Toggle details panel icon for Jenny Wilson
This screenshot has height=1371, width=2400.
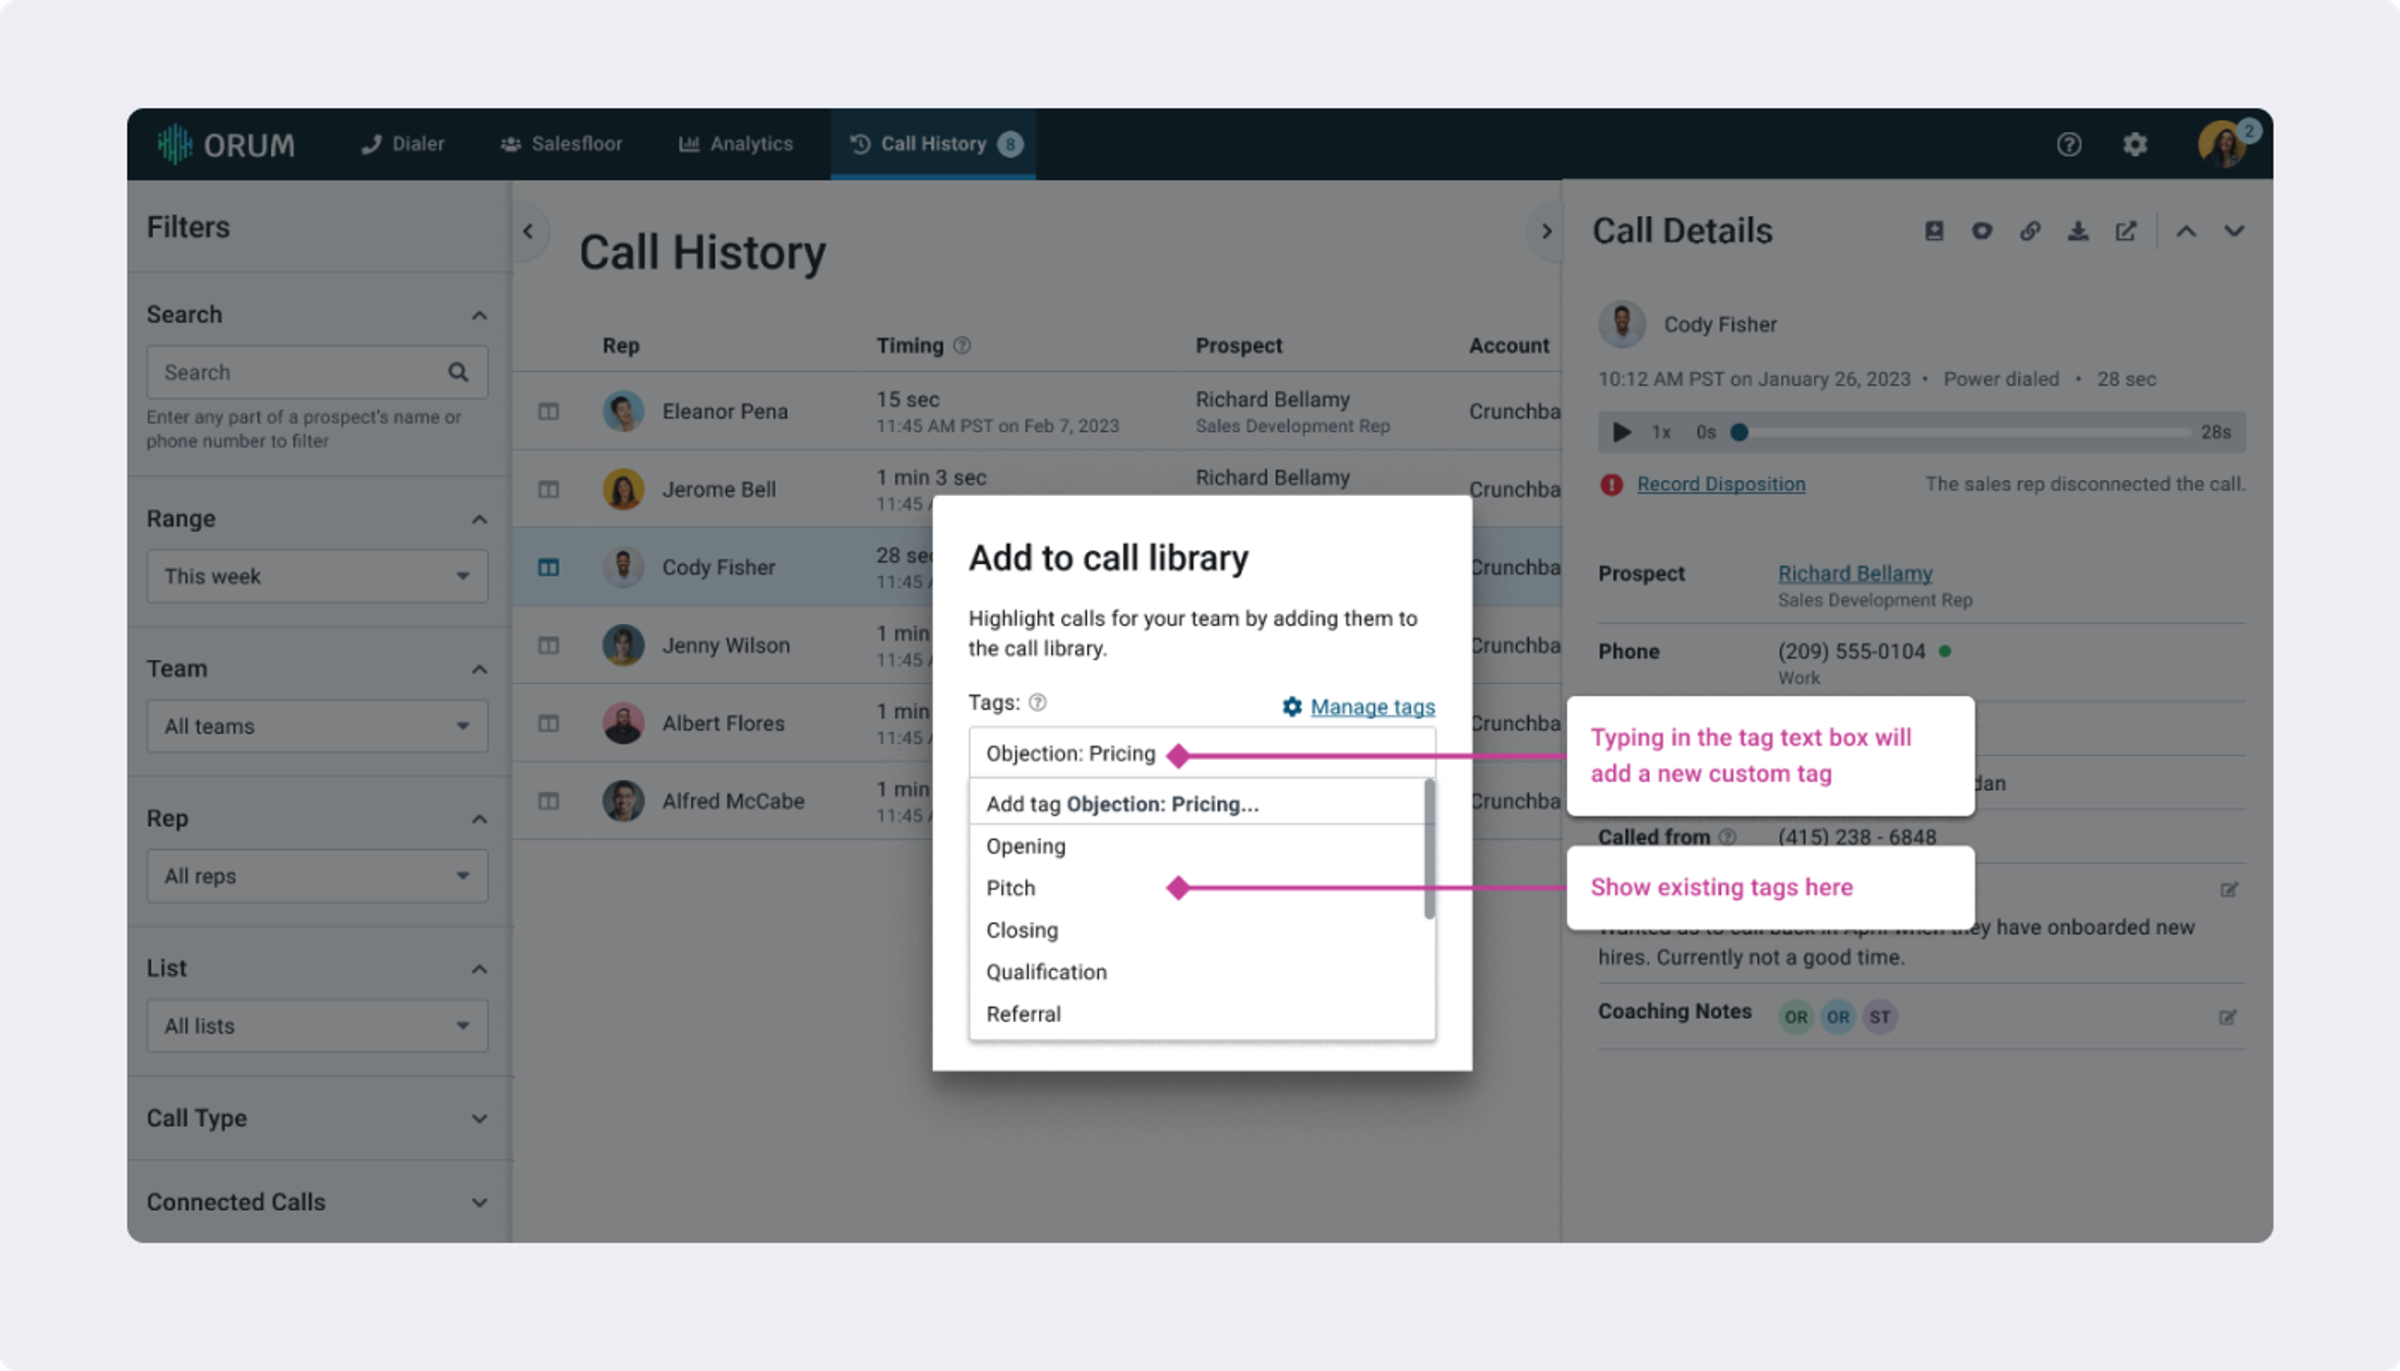click(548, 645)
